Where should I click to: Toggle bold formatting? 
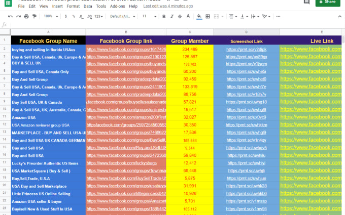164,17
